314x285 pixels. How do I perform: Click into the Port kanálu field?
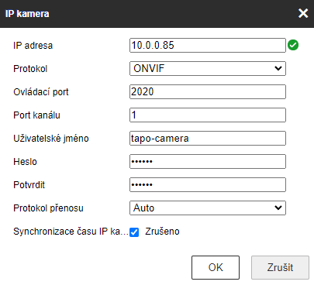click(208, 115)
